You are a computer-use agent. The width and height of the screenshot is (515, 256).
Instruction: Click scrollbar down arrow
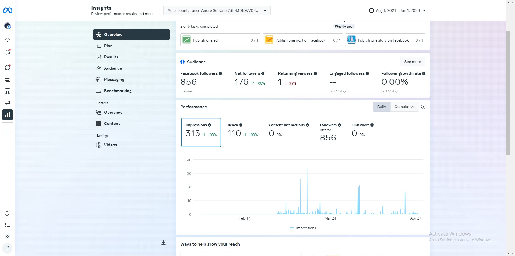pos(508,253)
